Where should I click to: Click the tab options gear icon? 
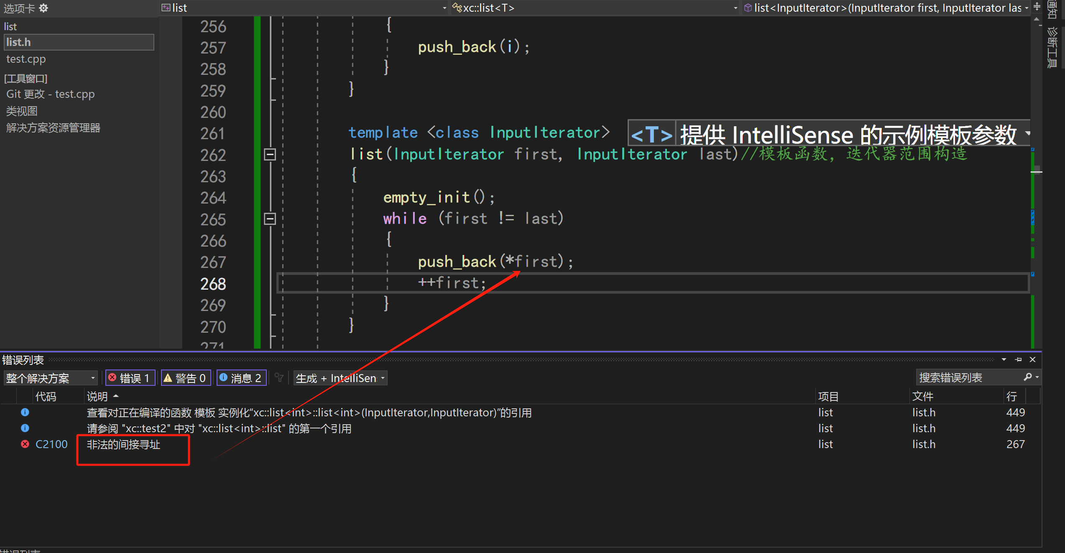coord(43,8)
